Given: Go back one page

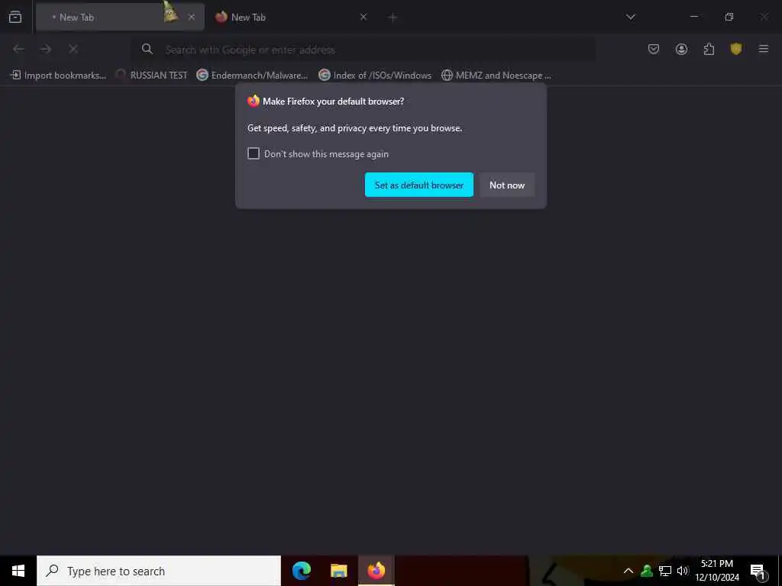Looking at the screenshot, I should tap(18, 49).
